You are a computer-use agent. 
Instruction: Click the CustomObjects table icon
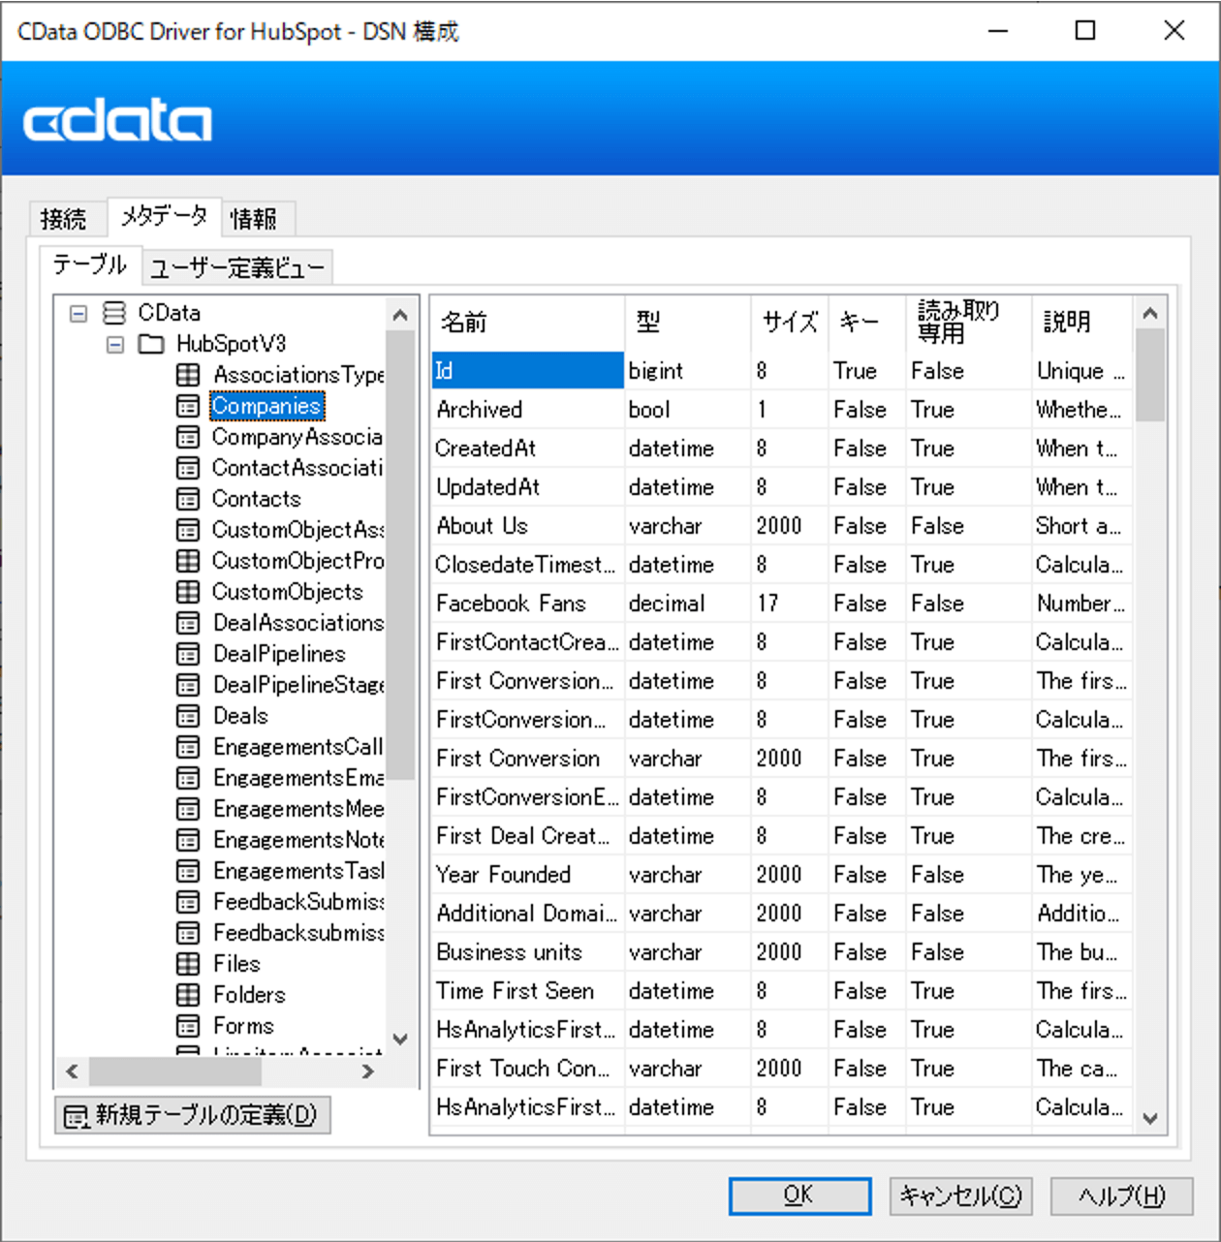coord(188,592)
